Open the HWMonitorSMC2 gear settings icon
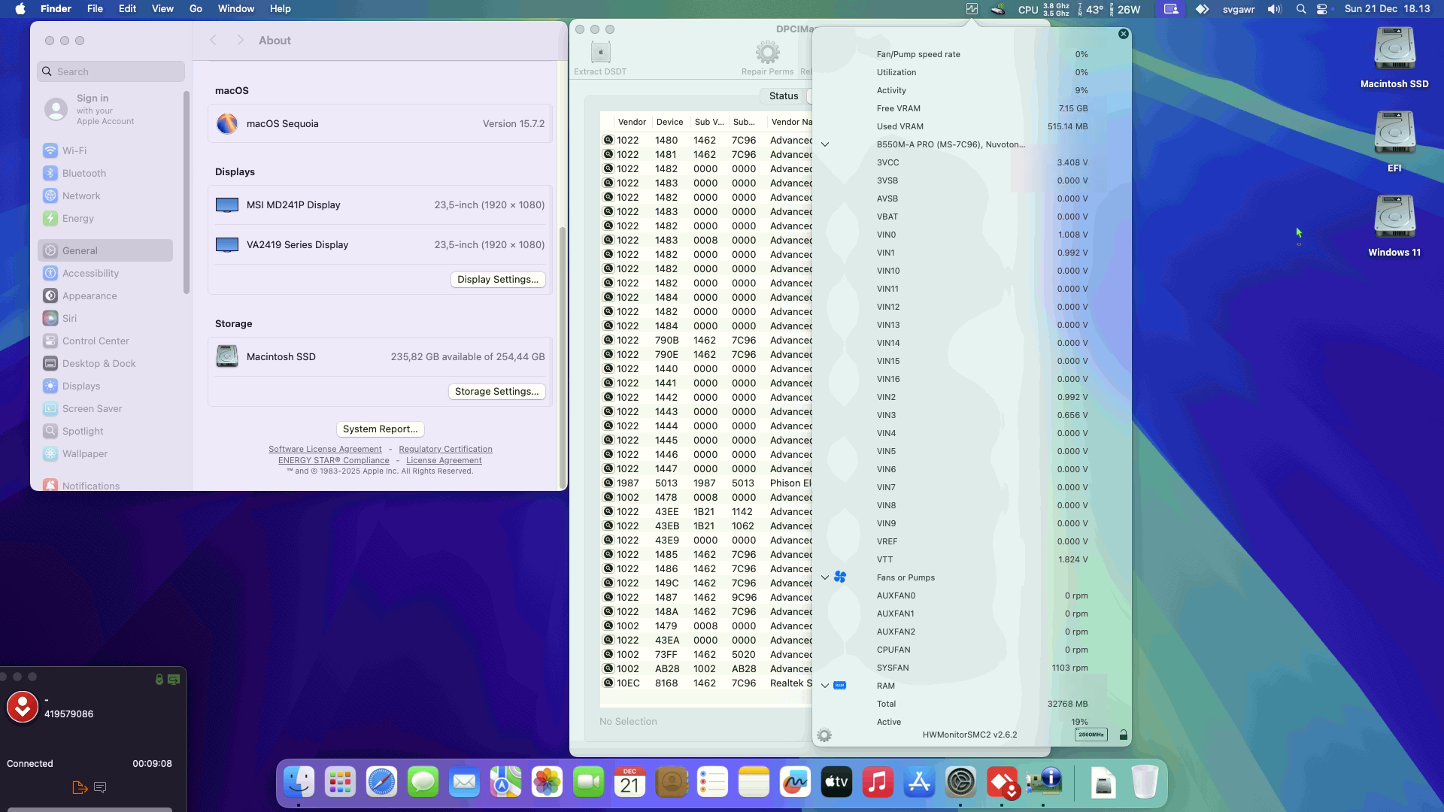Image resolution: width=1444 pixels, height=812 pixels. click(824, 735)
